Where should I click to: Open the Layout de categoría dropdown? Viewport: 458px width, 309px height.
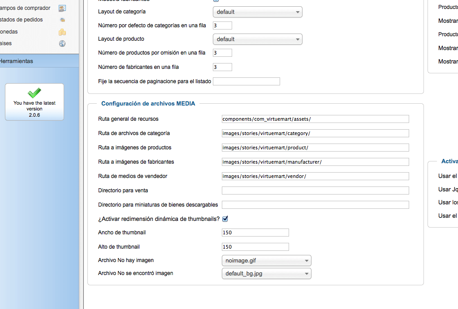pos(258,12)
